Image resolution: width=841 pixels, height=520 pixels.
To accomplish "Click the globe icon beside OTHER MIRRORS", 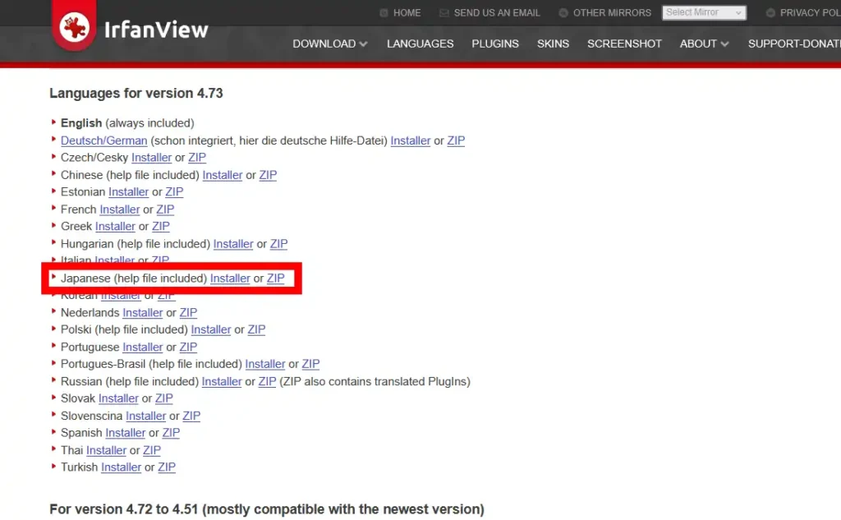I will click(563, 12).
